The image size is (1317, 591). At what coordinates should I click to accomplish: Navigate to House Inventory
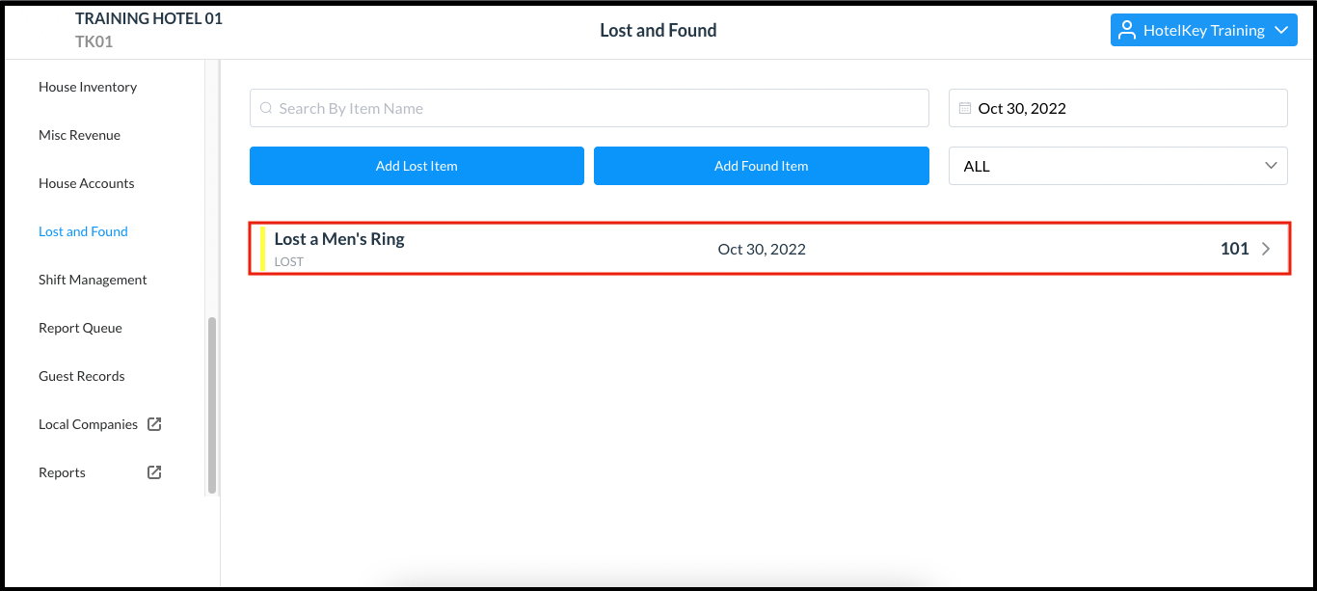pyautogui.click(x=88, y=87)
